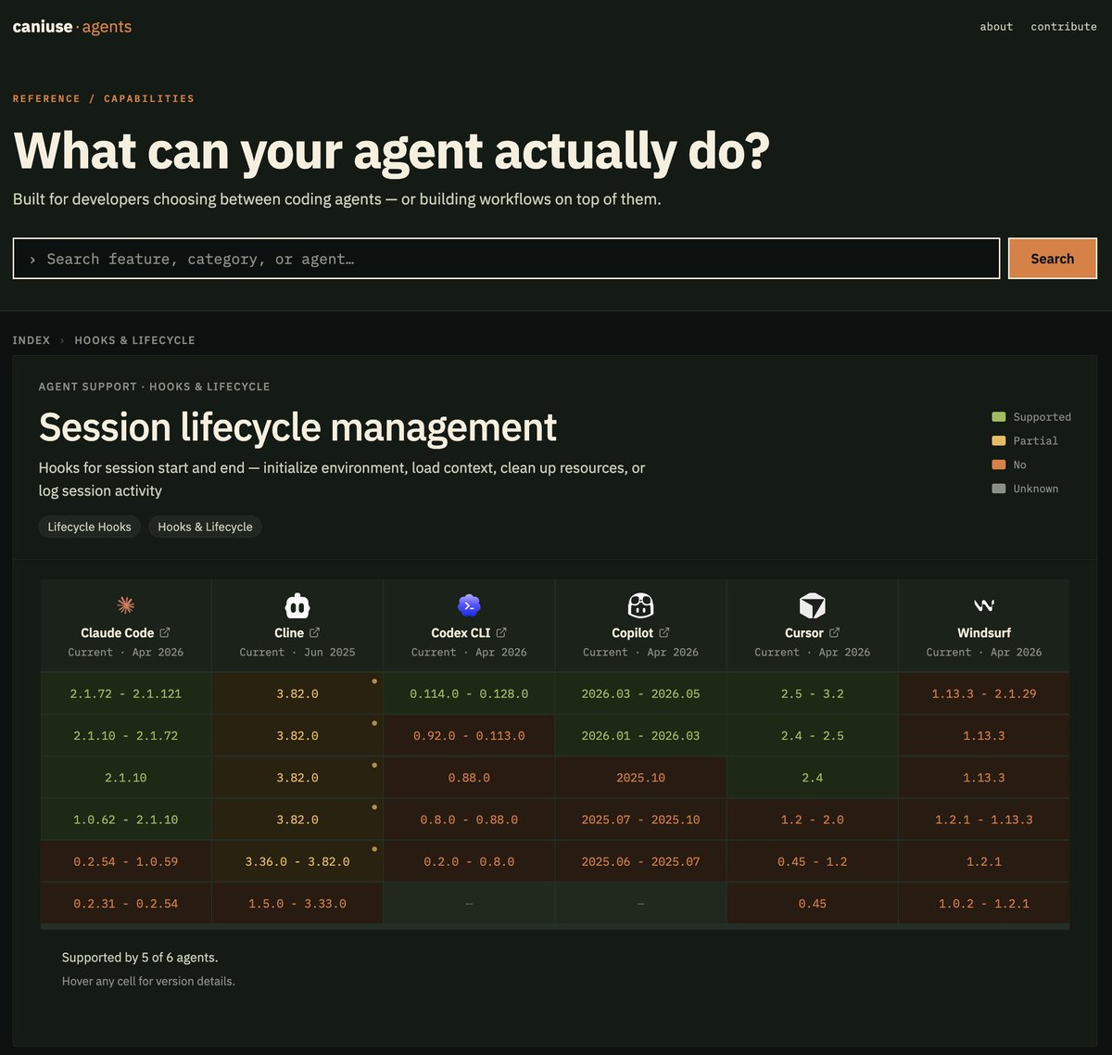Click Copilot cell 2026.01 - 2026.03
The width and height of the screenshot is (1112, 1055).
pyautogui.click(x=640, y=735)
